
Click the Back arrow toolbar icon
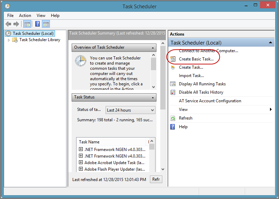coord(8,24)
